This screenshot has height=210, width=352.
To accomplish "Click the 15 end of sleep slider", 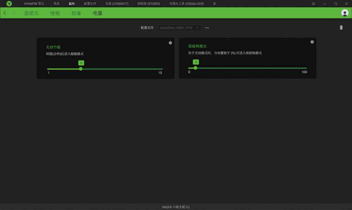I will (x=160, y=73).
